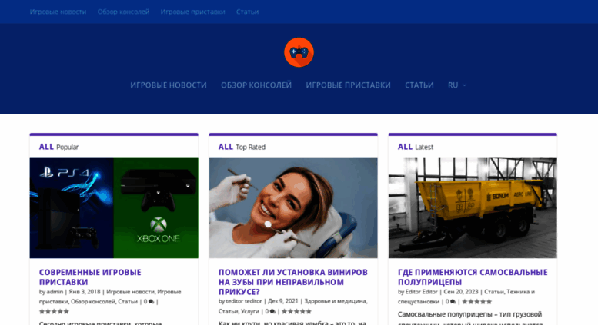The height and width of the screenshot is (325, 598).
Task: Click author Editor Editor link
Action: [x=421, y=292]
